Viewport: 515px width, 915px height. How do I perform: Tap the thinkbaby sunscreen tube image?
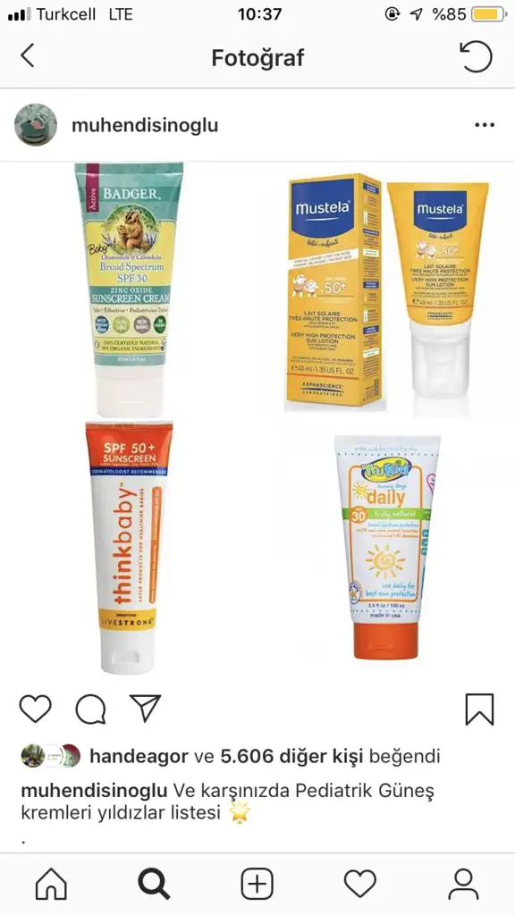coord(129,548)
